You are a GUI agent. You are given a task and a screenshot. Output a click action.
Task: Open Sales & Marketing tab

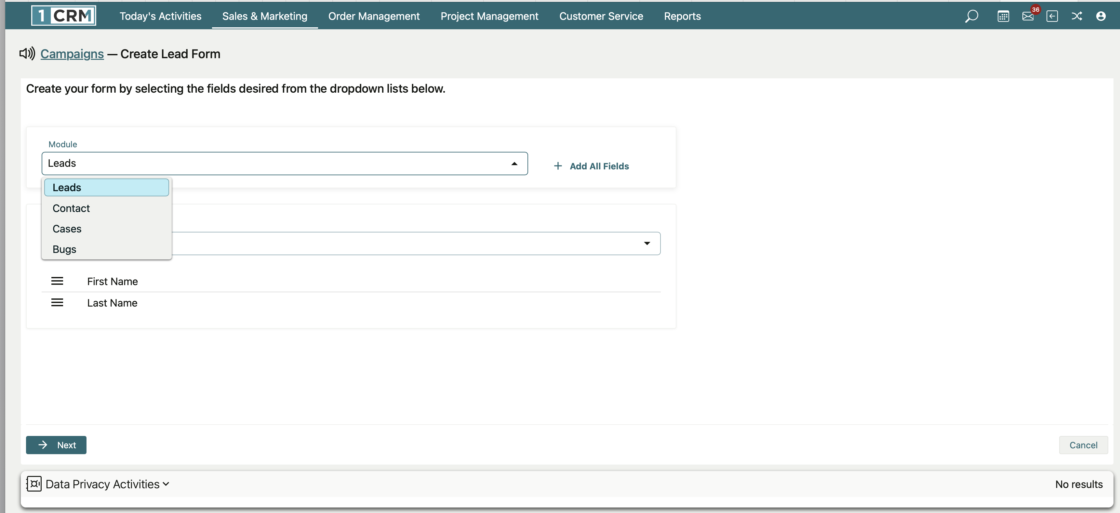265,16
